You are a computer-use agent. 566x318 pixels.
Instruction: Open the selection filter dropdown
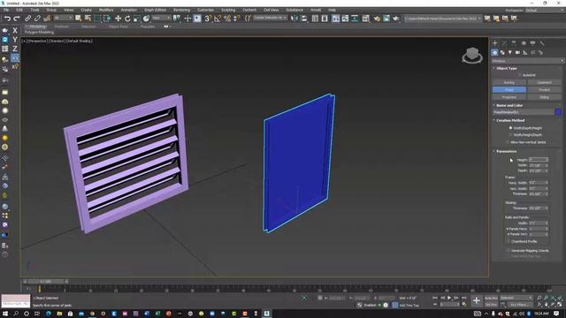63,18
